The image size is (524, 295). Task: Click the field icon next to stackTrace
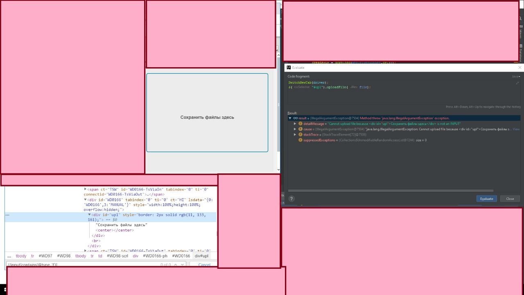tap(300, 134)
